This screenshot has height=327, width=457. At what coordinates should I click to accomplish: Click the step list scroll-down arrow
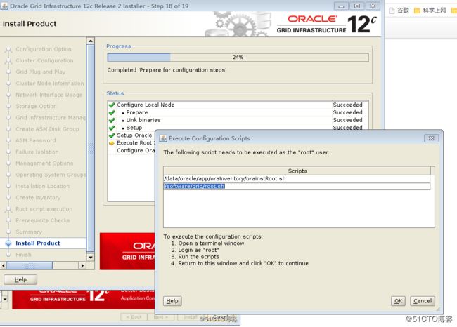point(91,257)
